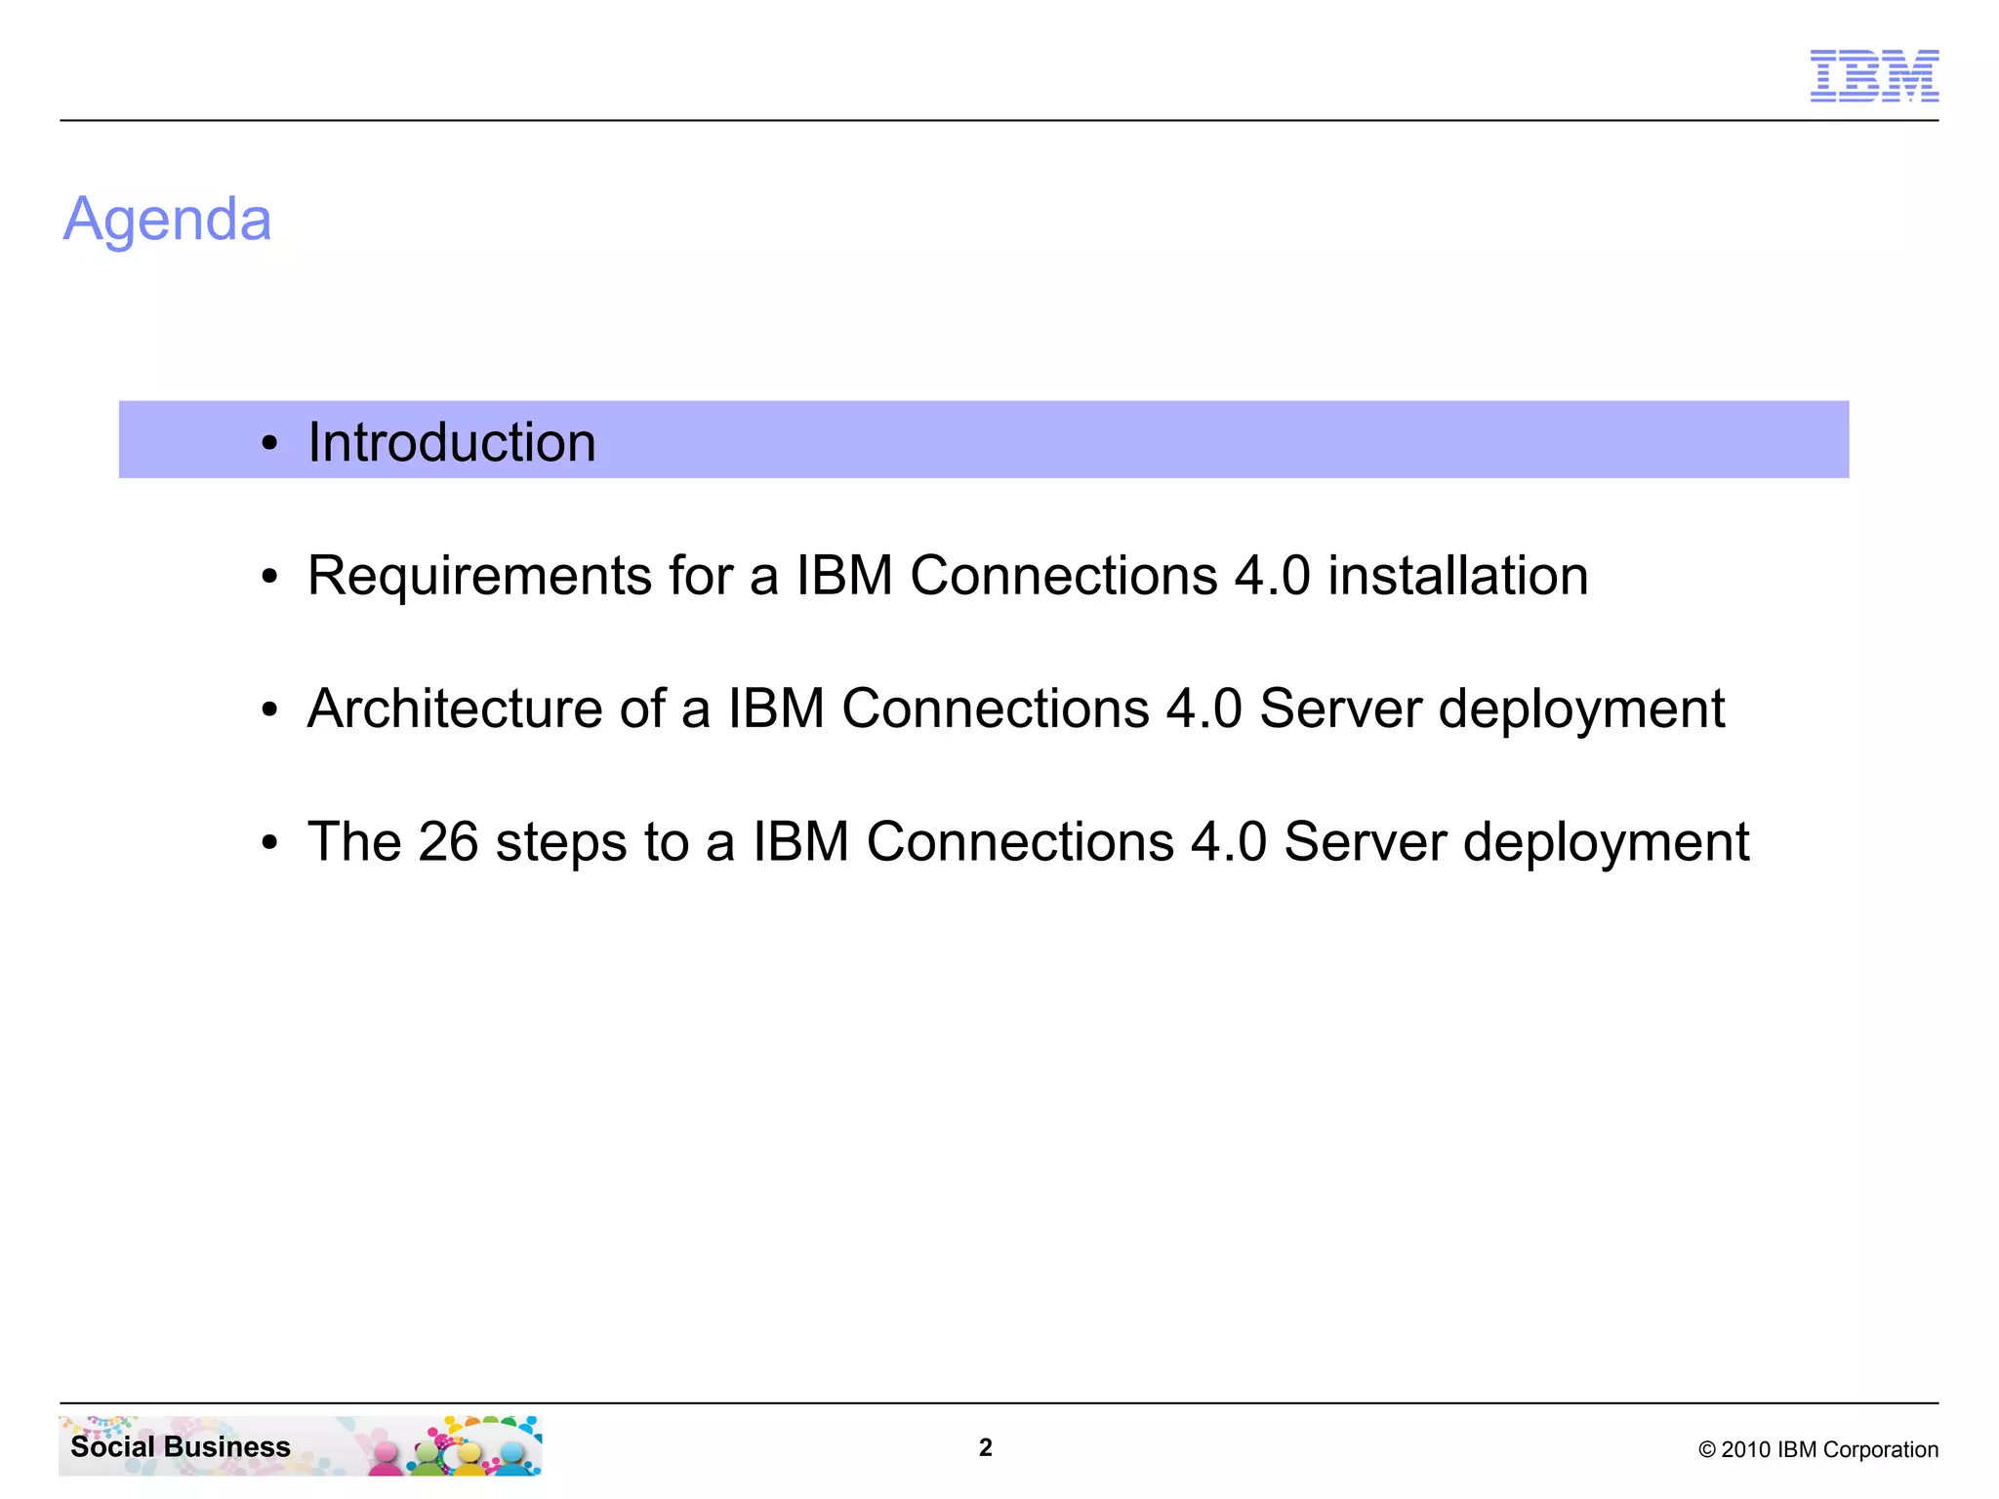
Task: Click the slide page number 2
Action: click(985, 1447)
